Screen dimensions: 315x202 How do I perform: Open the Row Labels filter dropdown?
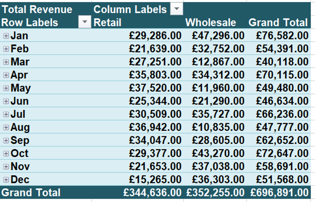click(85, 23)
